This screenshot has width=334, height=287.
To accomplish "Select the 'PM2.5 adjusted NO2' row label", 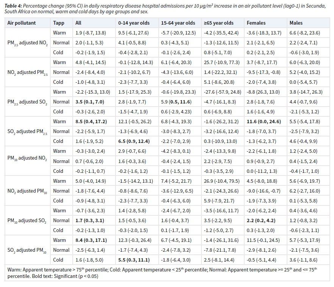I will click(28, 43).
